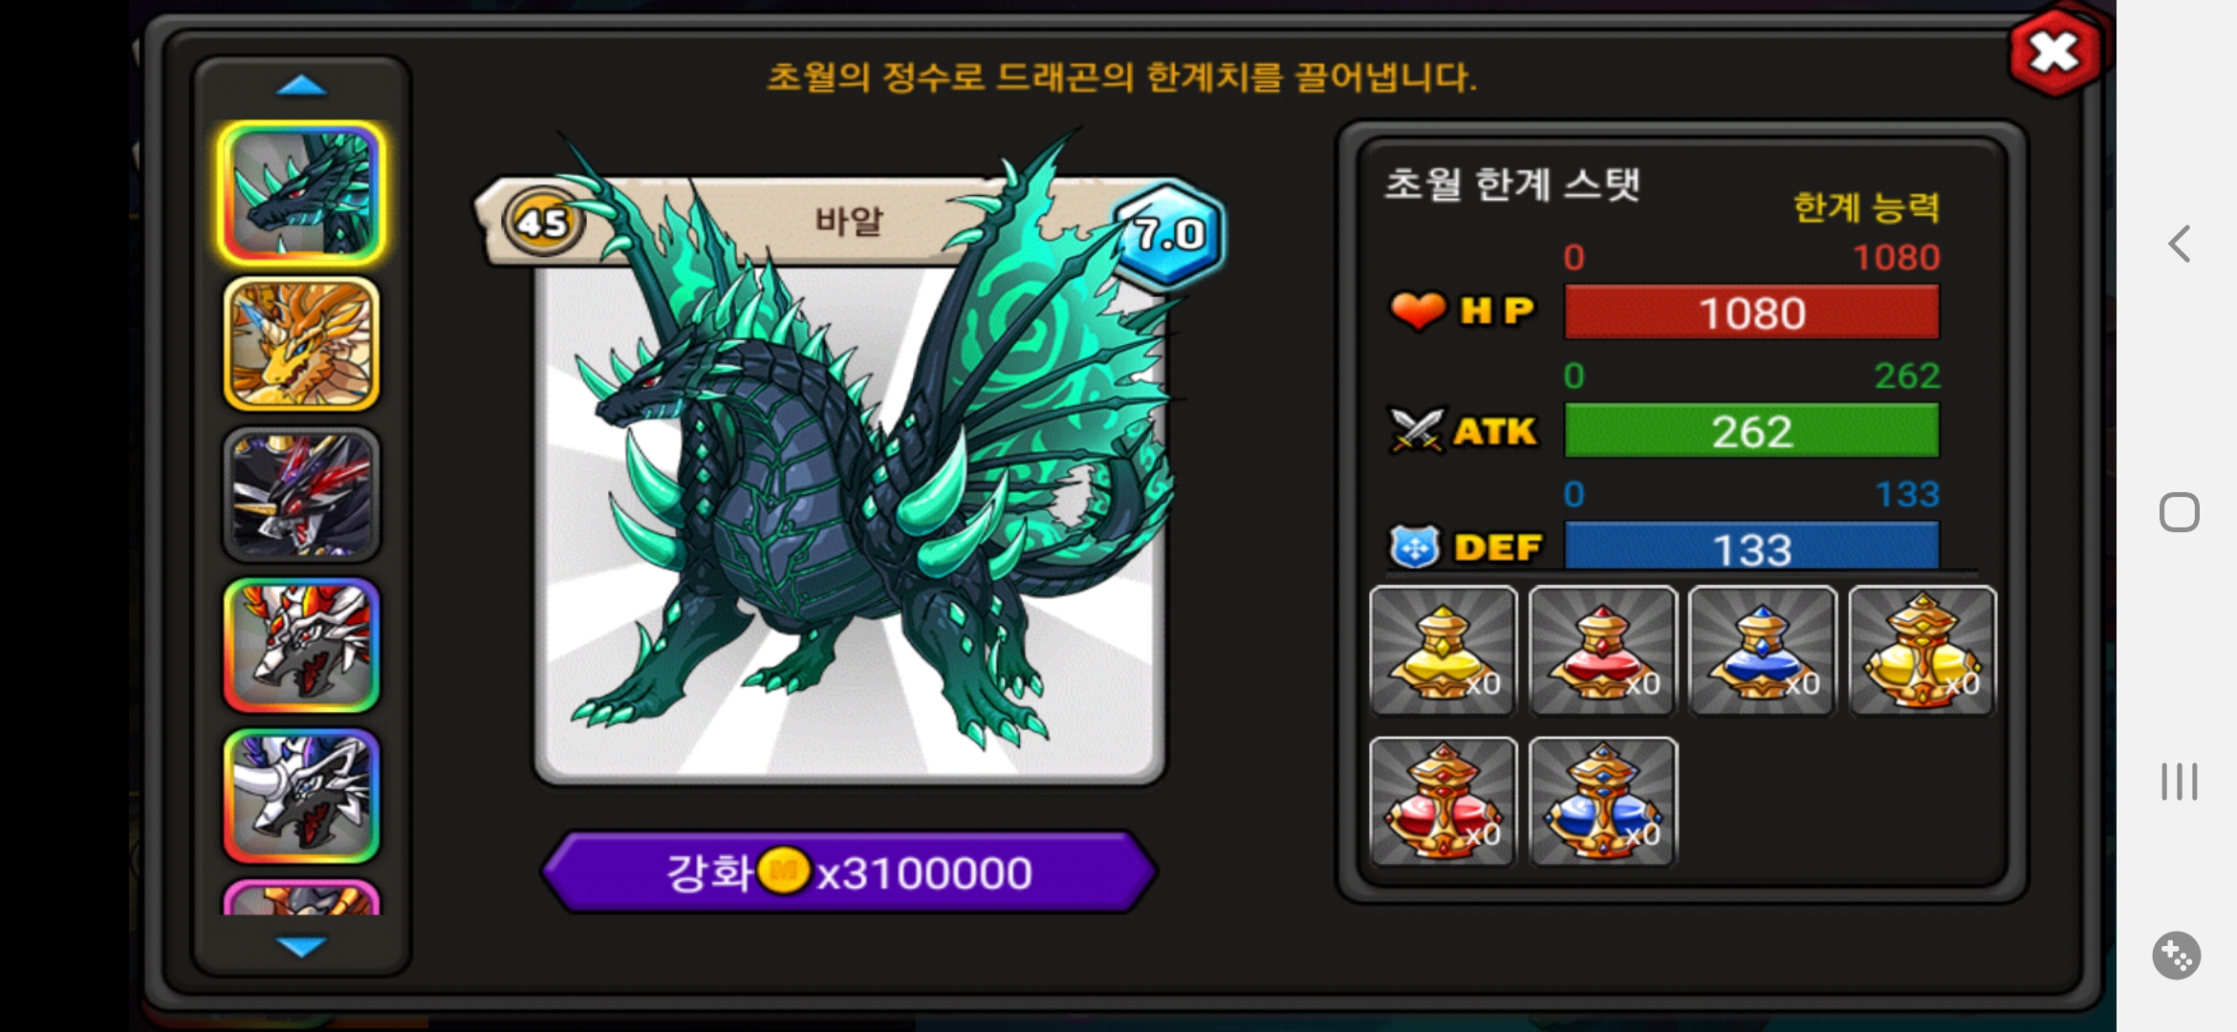Choose the white and blue dragon thumbnail
This screenshot has width=2237, height=1032.
301,795
